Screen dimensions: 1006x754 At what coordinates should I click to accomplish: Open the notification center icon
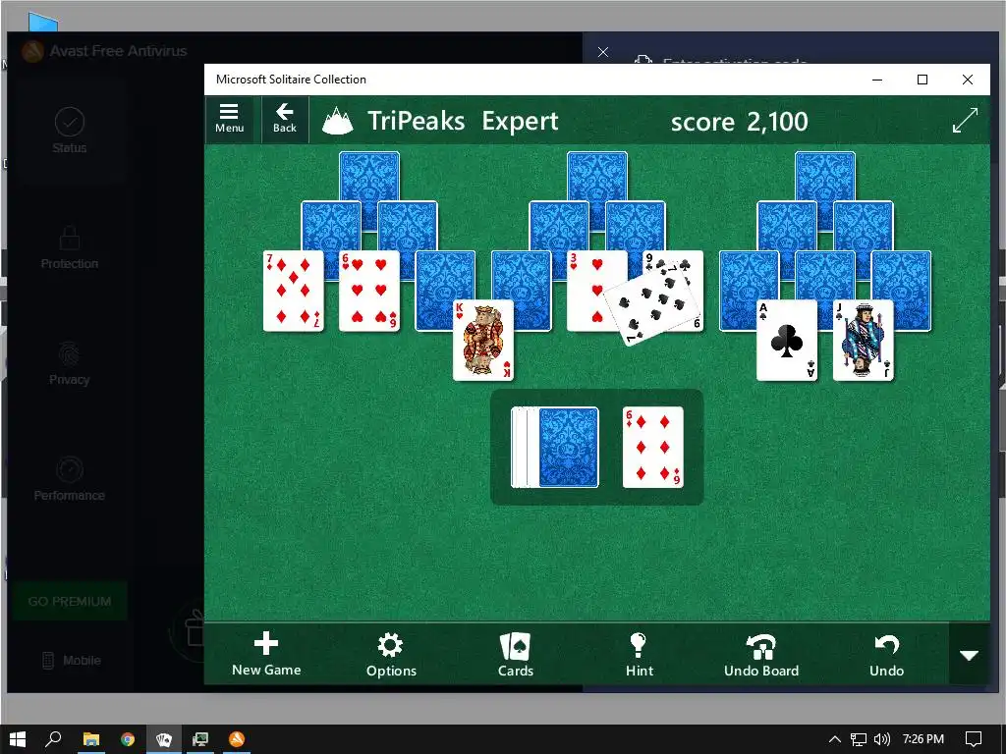tap(974, 739)
